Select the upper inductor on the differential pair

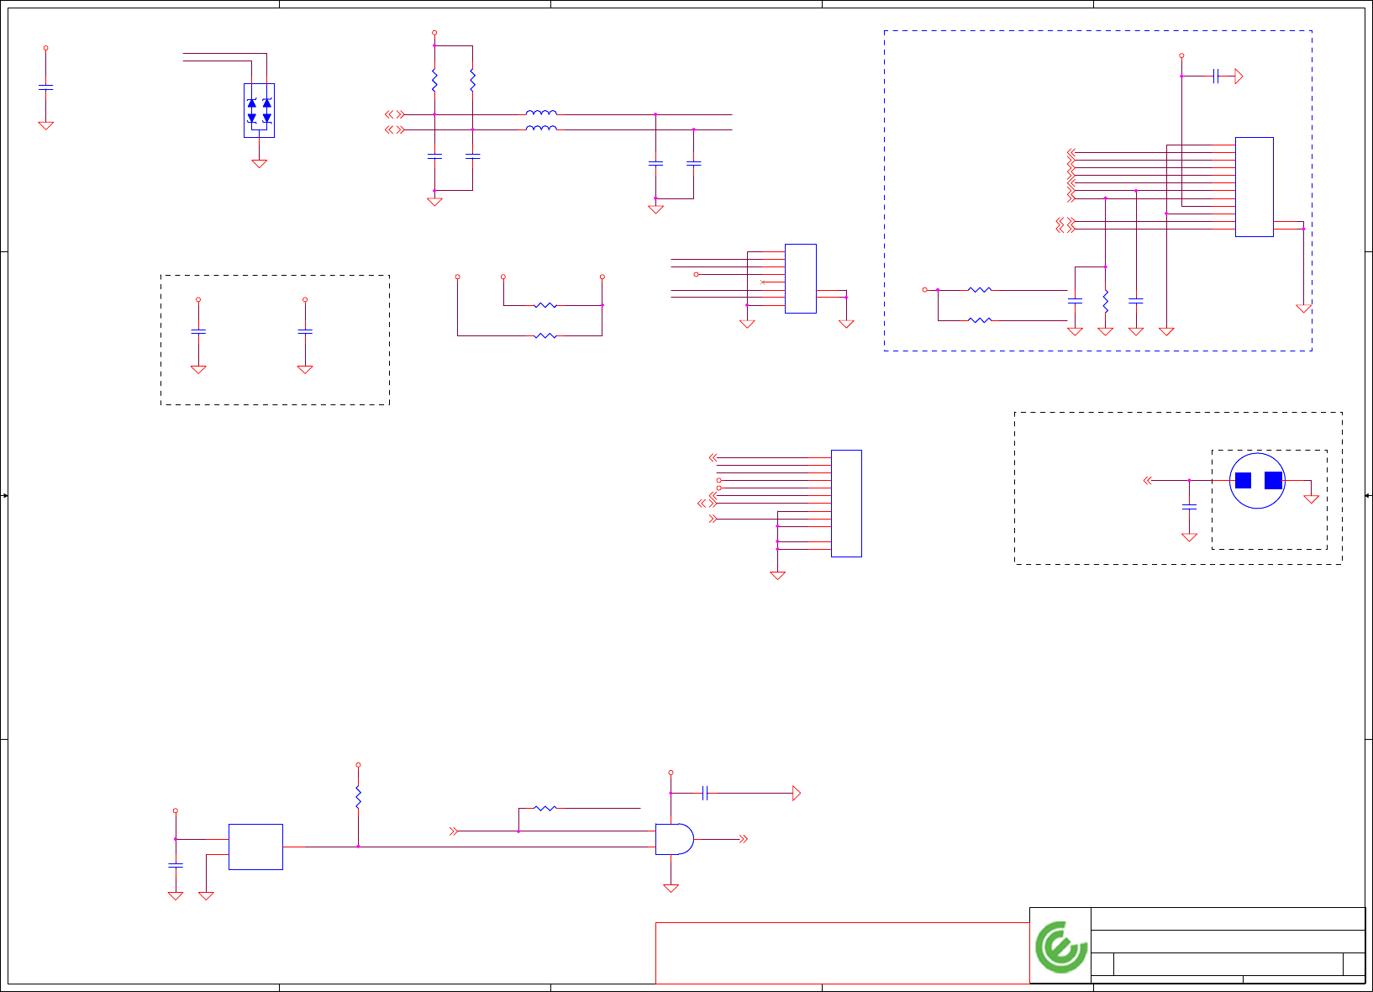tap(541, 113)
